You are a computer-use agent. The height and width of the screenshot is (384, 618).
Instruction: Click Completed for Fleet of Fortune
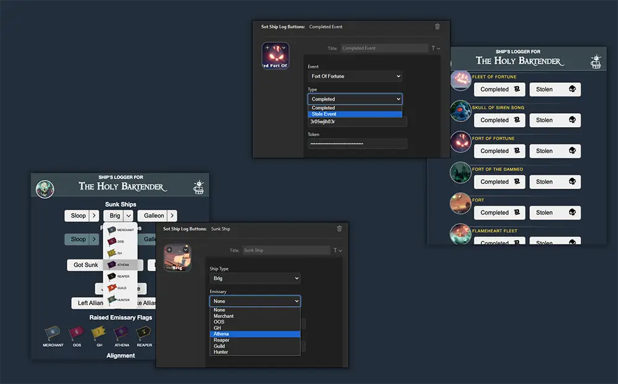499,90
